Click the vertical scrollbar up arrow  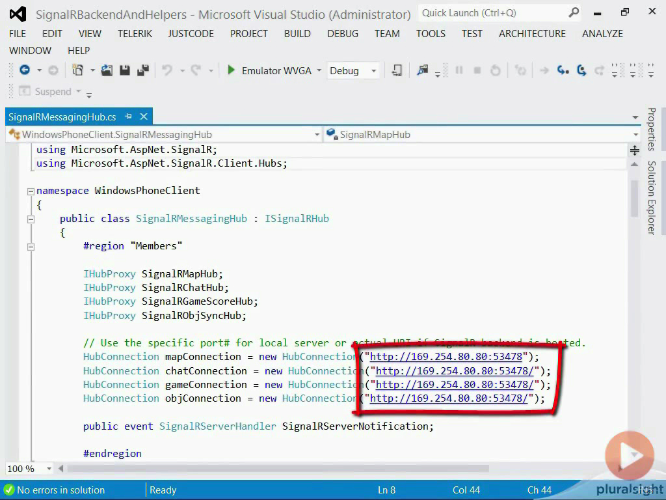[x=635, y=165]
